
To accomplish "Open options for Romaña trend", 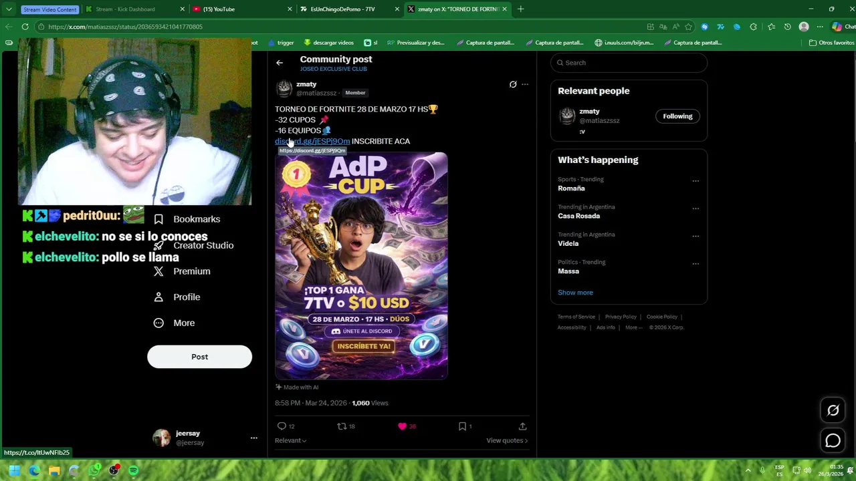I will [x=695, y=181].
